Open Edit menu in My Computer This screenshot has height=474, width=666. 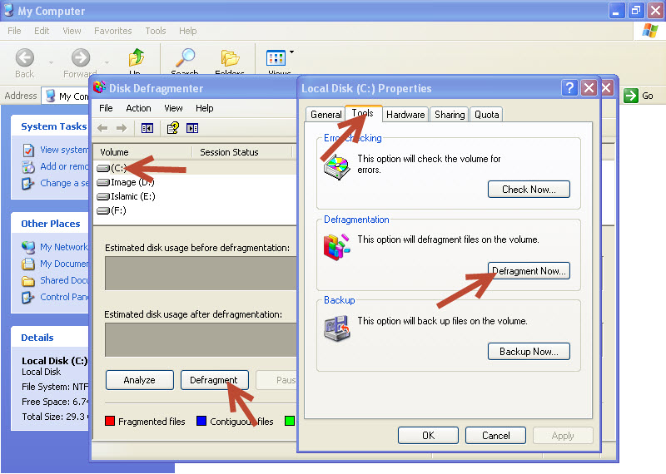click(x=42, y=31)
